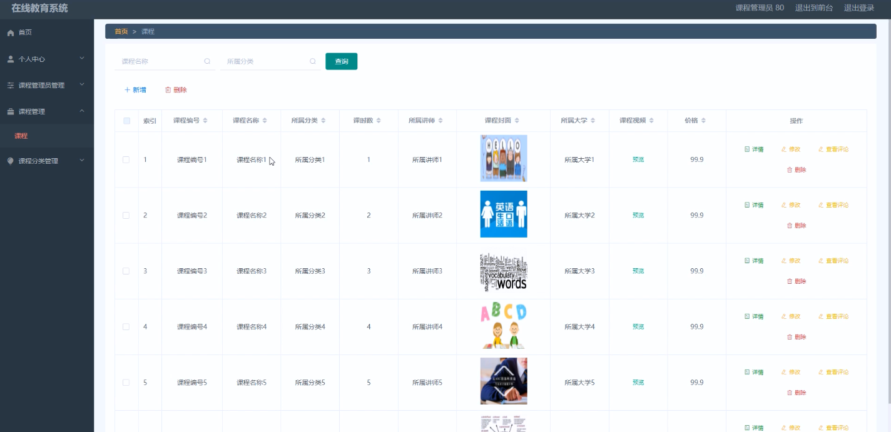Sort by 所属分类 column arrows
891x432 pixels.
click(x=323, y=121)
